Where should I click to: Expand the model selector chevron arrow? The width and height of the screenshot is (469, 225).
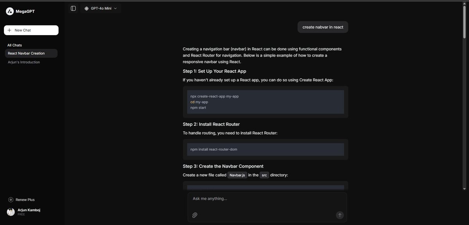[115, 8]
